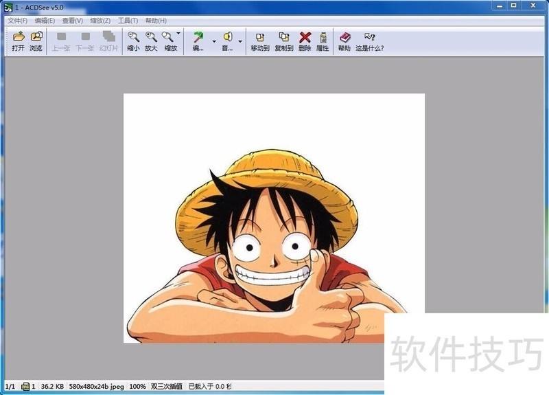This screenshot has height=395, width=549.
Task: Open the 编辑(E) menu
Action: pyautogui.click(x=45, y=21)
